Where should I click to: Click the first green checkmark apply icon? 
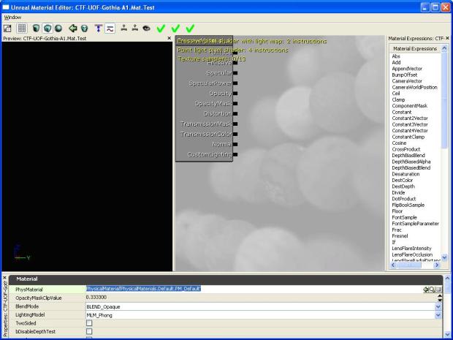(x=161, y=29)
